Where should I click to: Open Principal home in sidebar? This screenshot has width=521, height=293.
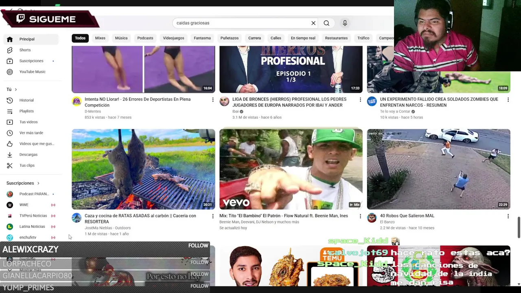point(32,39)
